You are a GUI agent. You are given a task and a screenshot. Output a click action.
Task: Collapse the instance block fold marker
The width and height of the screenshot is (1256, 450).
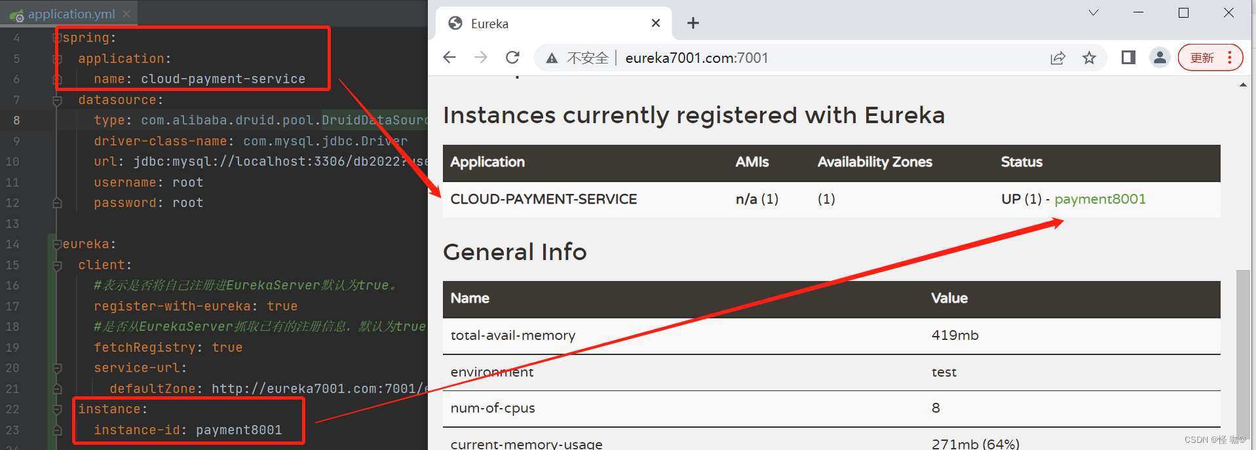[57, 409]
